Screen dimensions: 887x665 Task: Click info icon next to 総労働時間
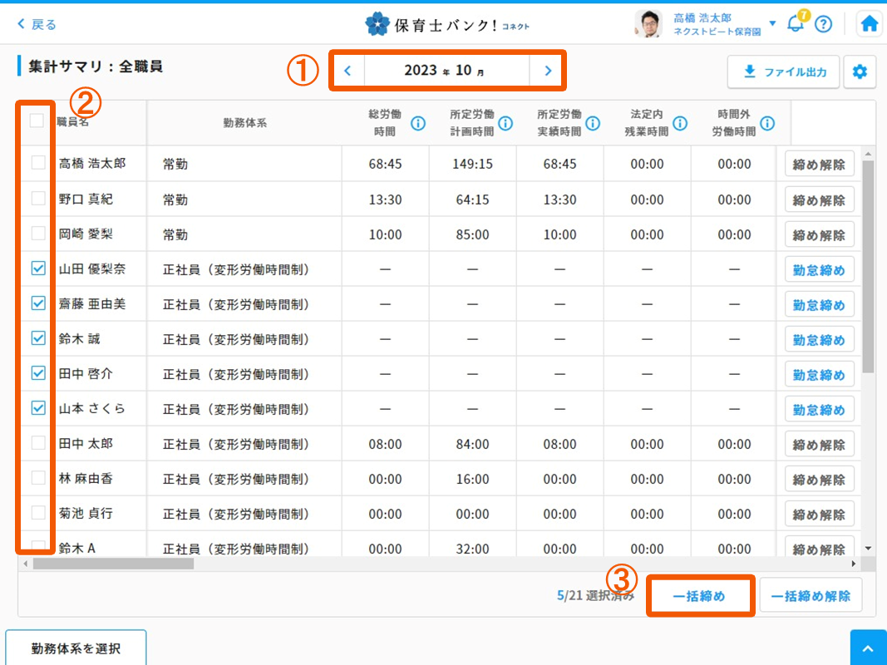418,124
